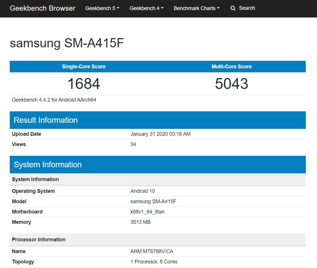Viewport: 317px width, 268px height.
Task: Open the Geekbench 5 dropdown menu
Action: click(x=102, y=8)
